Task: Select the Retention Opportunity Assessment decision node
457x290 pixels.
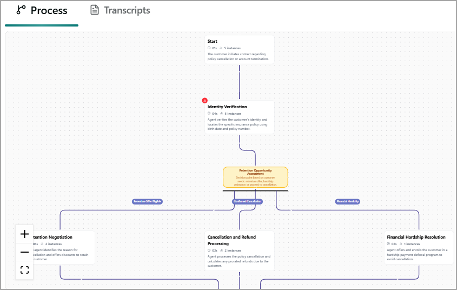Action: tap(256, 177)
